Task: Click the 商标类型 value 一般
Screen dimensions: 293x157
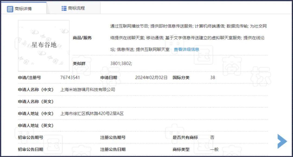Action: tap(214, 149)
